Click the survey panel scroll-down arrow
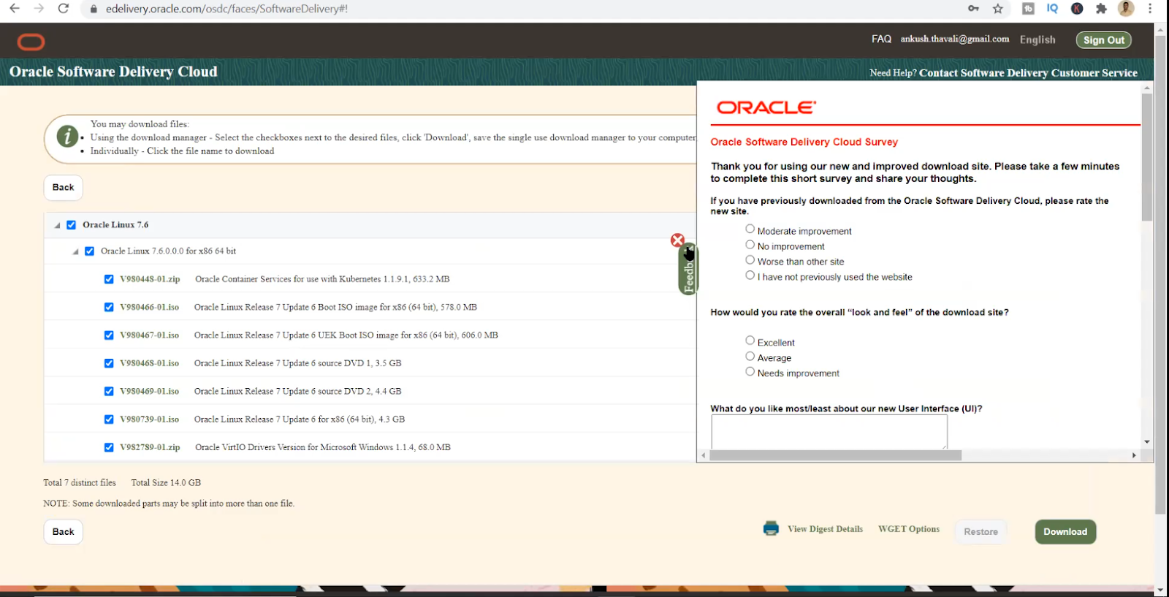Image resolution: width=1169 pixels, height=597 pixels. point(1146,442)
